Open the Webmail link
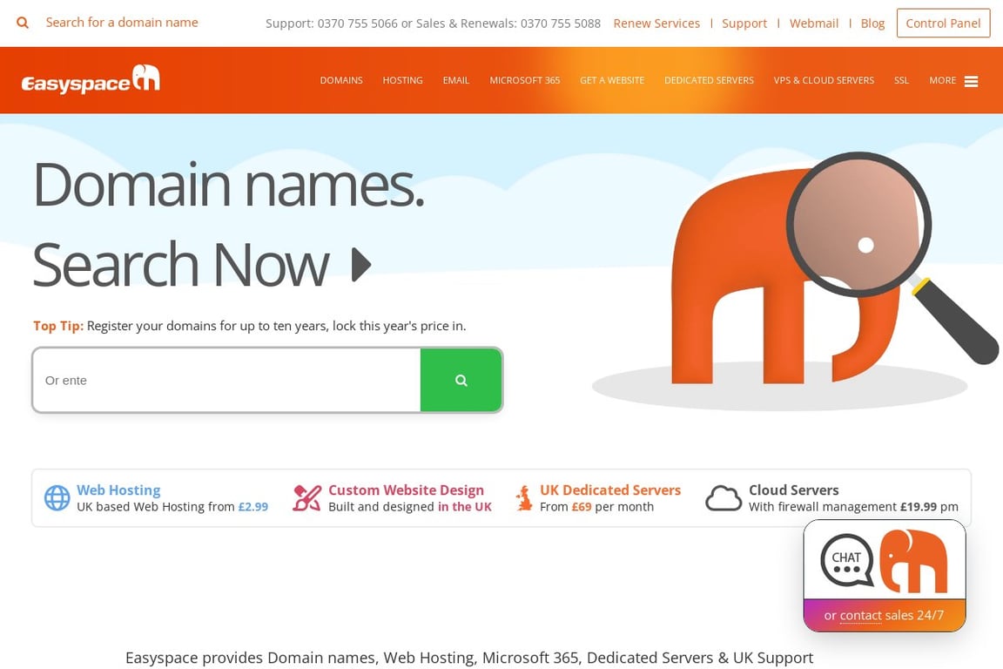This screenshot has height=669, width=1003. coord(814,23)
